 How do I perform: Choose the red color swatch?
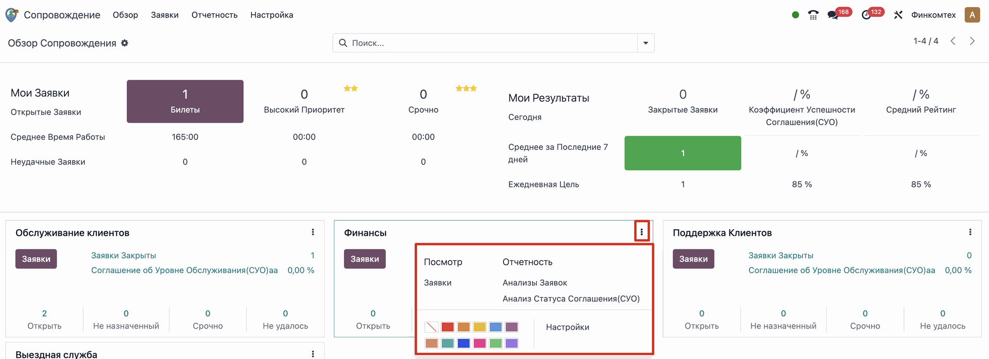[x=448, y=327]
